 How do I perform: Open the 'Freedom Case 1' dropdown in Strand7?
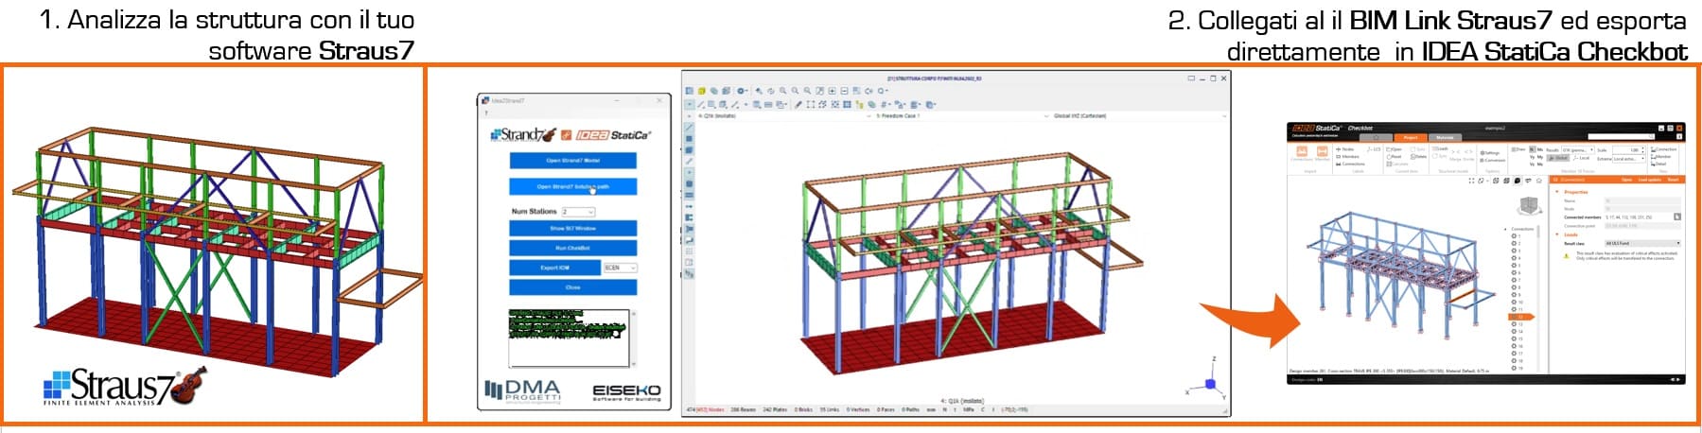[961, 116]
